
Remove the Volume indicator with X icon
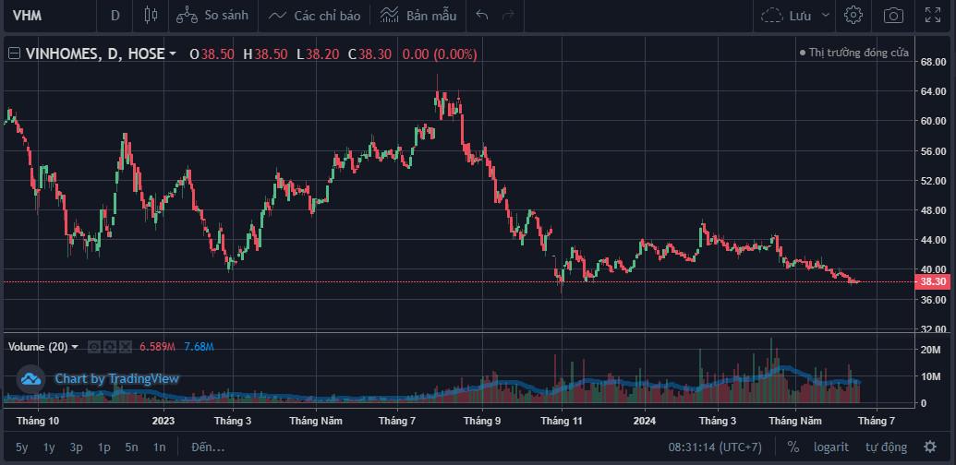(126, 347)
